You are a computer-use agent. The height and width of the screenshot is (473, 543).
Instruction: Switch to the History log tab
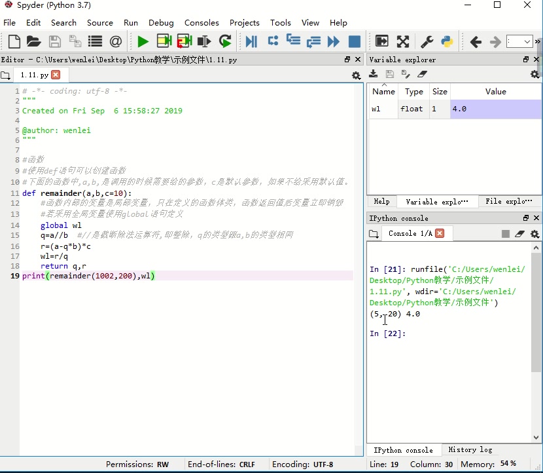(470, 450)
